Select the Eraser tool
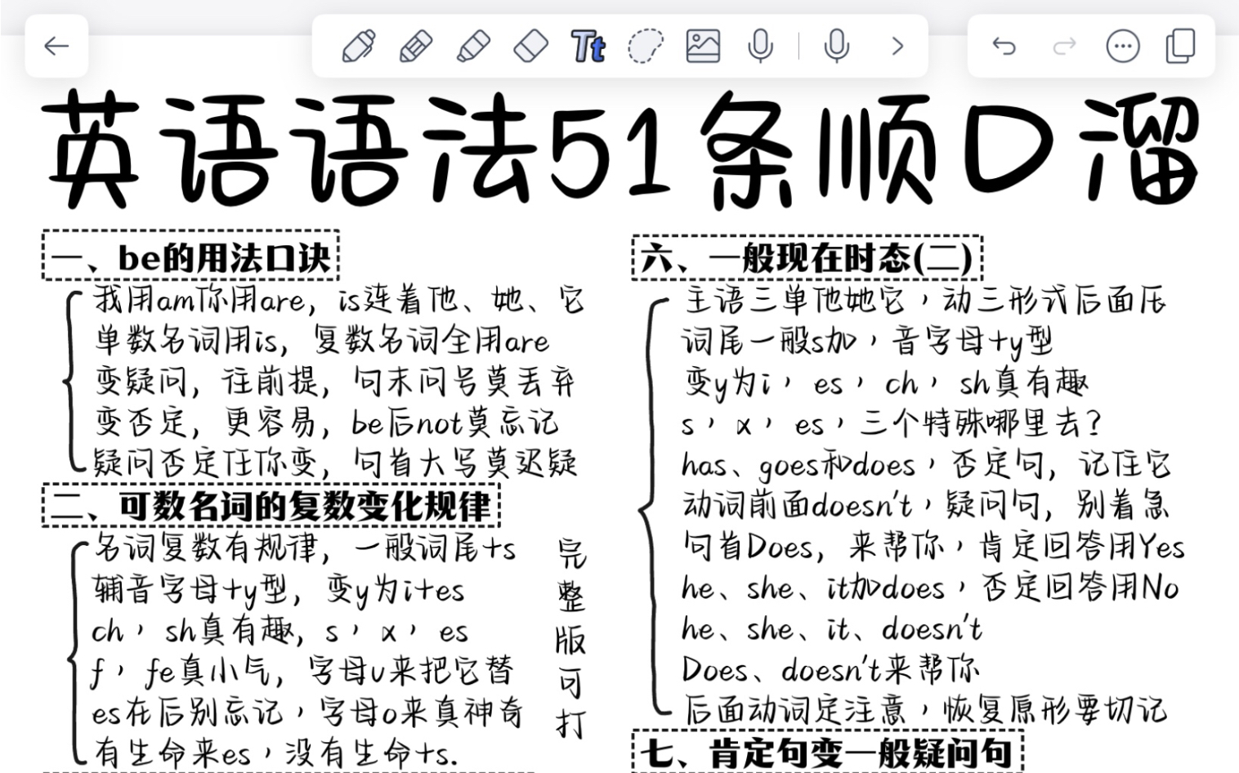The width and height of the screenshot is (1239, 773). click(530, 46)
